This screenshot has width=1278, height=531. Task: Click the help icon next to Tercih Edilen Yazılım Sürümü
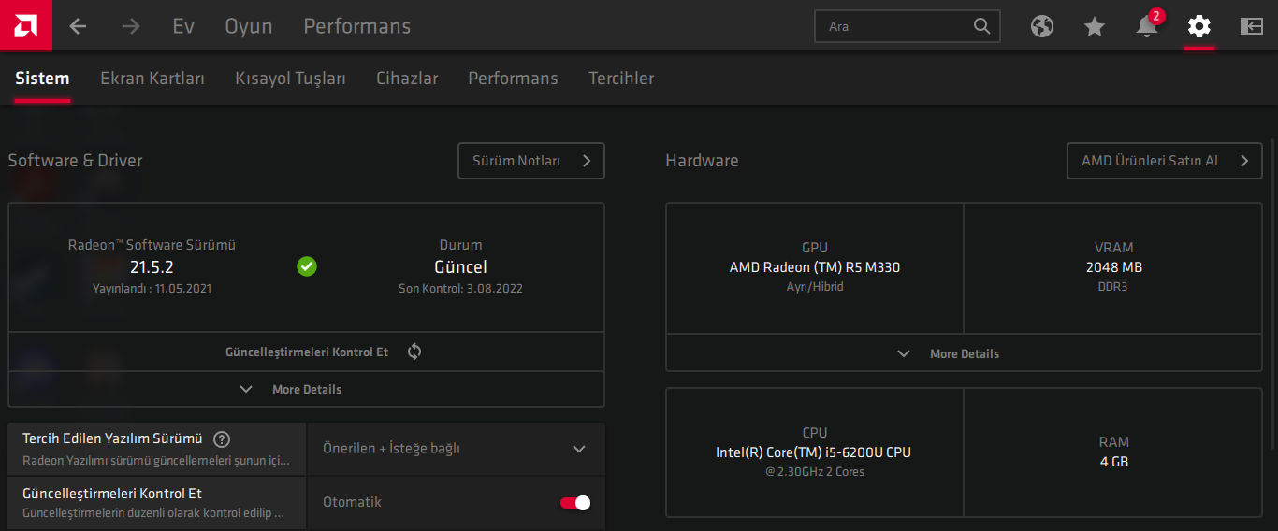click(222, 439)
